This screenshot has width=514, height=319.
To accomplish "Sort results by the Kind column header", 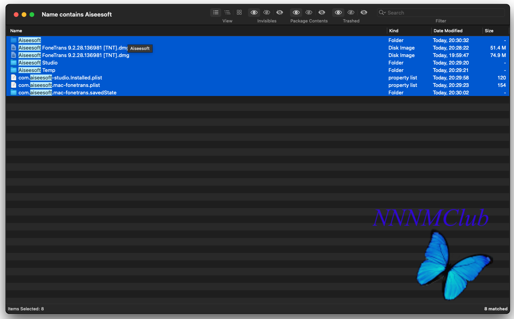I will 409,31.
